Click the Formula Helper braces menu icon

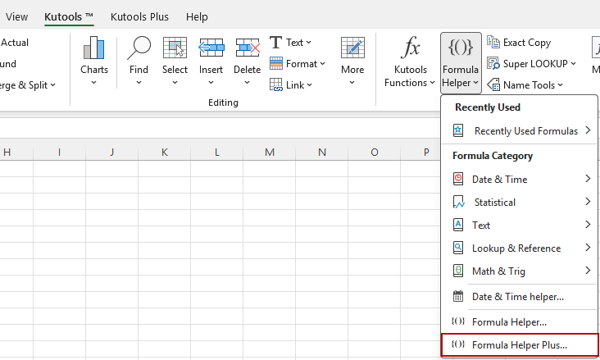click(x=458, y=321)
